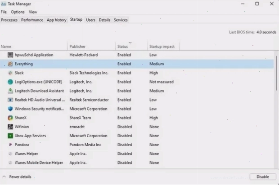279x185 pixels.
Task: Switch to the Services tab
Action: 121,20
